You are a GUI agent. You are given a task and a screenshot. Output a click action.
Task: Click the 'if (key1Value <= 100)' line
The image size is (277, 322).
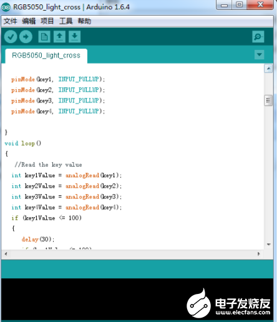pyautogui.click(x=46, y=218)
